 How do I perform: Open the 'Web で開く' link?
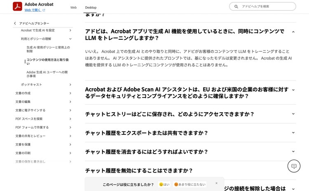[33, 10]
